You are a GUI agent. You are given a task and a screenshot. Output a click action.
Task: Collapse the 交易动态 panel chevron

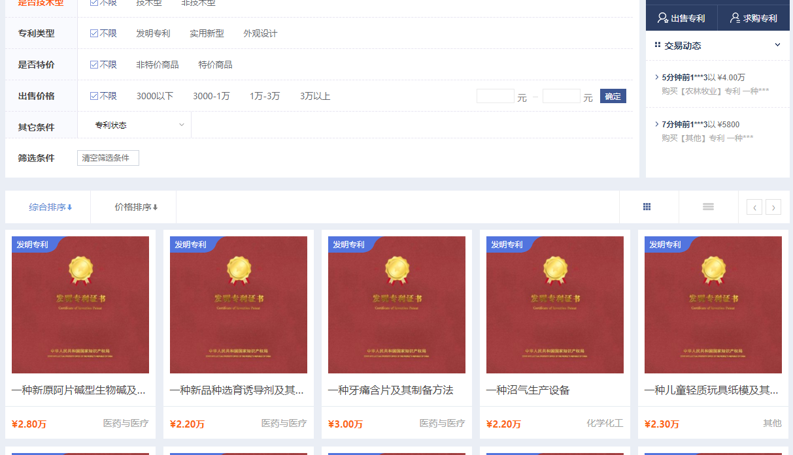pos(777,45)
